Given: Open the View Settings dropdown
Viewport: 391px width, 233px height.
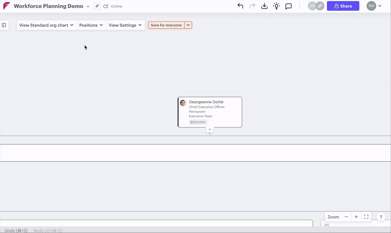Looking at the screenshot, I should click(x=125, y=25).
